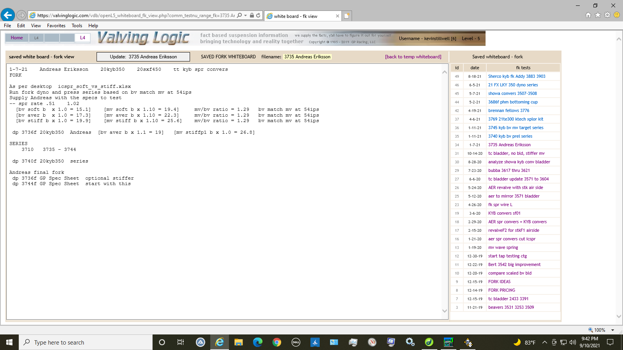Open a new browser tab
This screenshot has height=350, width=623.
pos(347,16)
